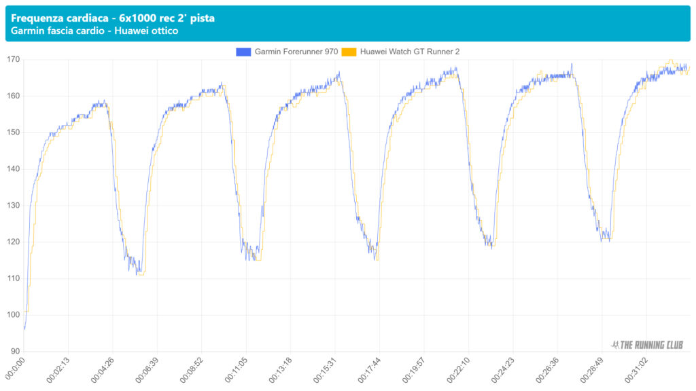696x391 pixels.
Task: Click the 00:0:00 time label on the x-axis
Action: pyautogui.click(x=14, y=369)
